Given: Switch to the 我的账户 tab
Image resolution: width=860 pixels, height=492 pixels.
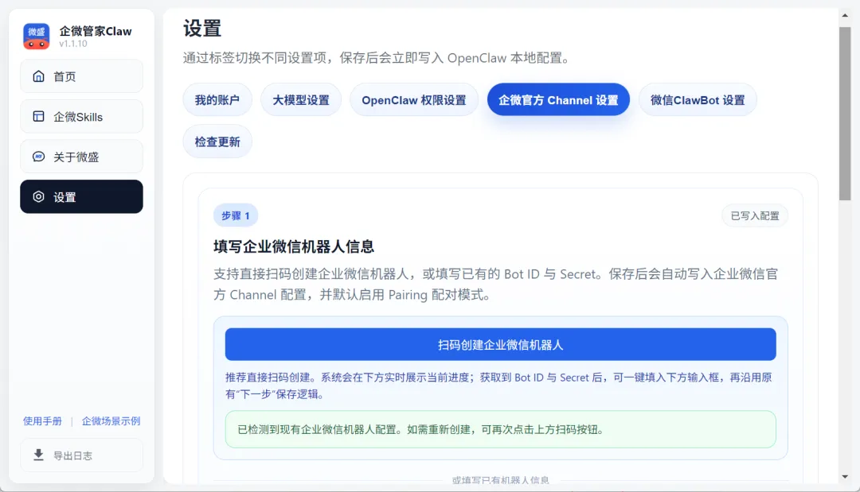Looking at the screenshot, I should point(217,99).
